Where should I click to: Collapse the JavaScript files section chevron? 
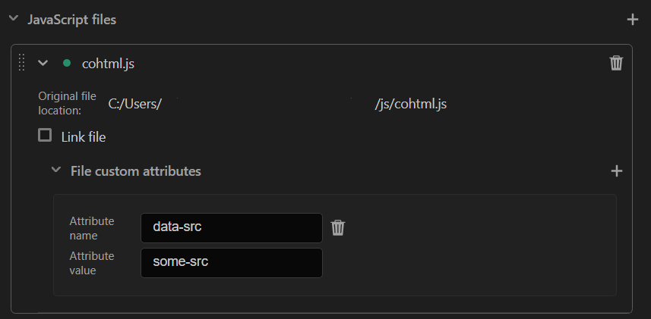pos(14,19)
